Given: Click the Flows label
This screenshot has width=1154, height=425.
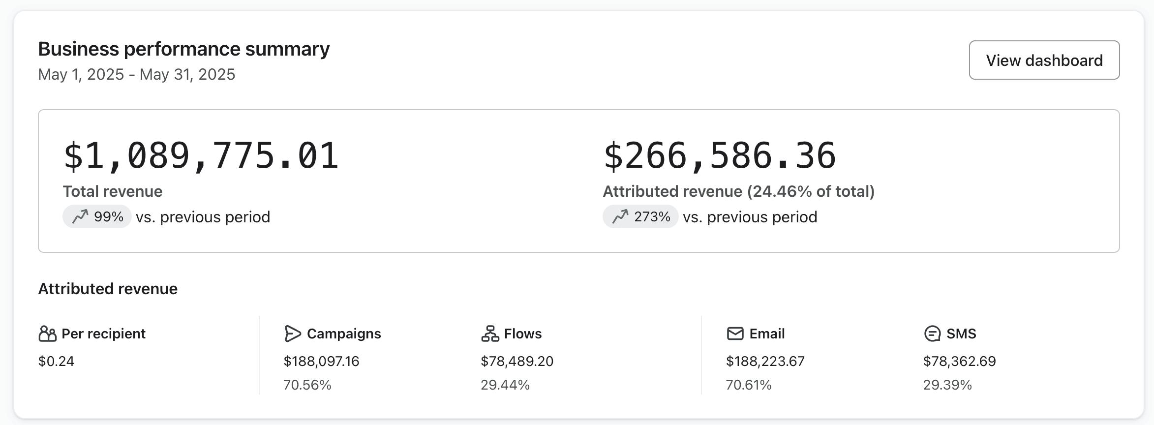Looking at the screenshot, I should pyautogui.click(x=523, y=334).
